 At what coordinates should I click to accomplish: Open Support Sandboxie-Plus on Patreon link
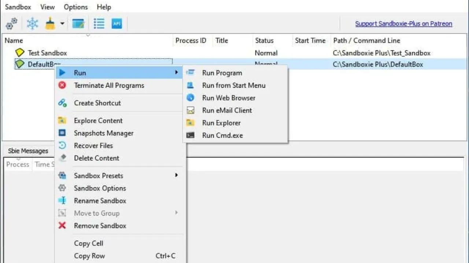click(403, 24)
